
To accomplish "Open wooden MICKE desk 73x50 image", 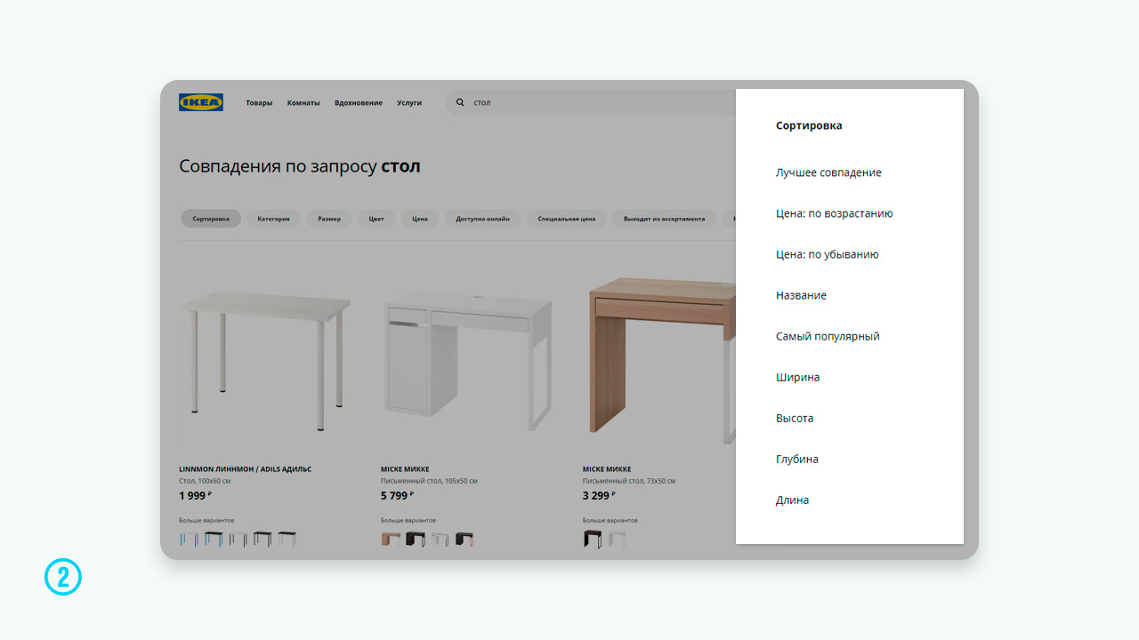I will [x=660, y=360].
